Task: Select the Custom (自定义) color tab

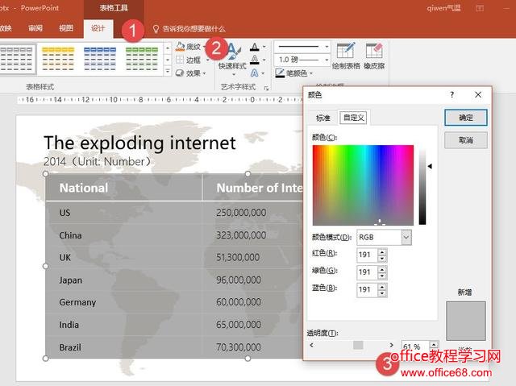Action: 354,118
